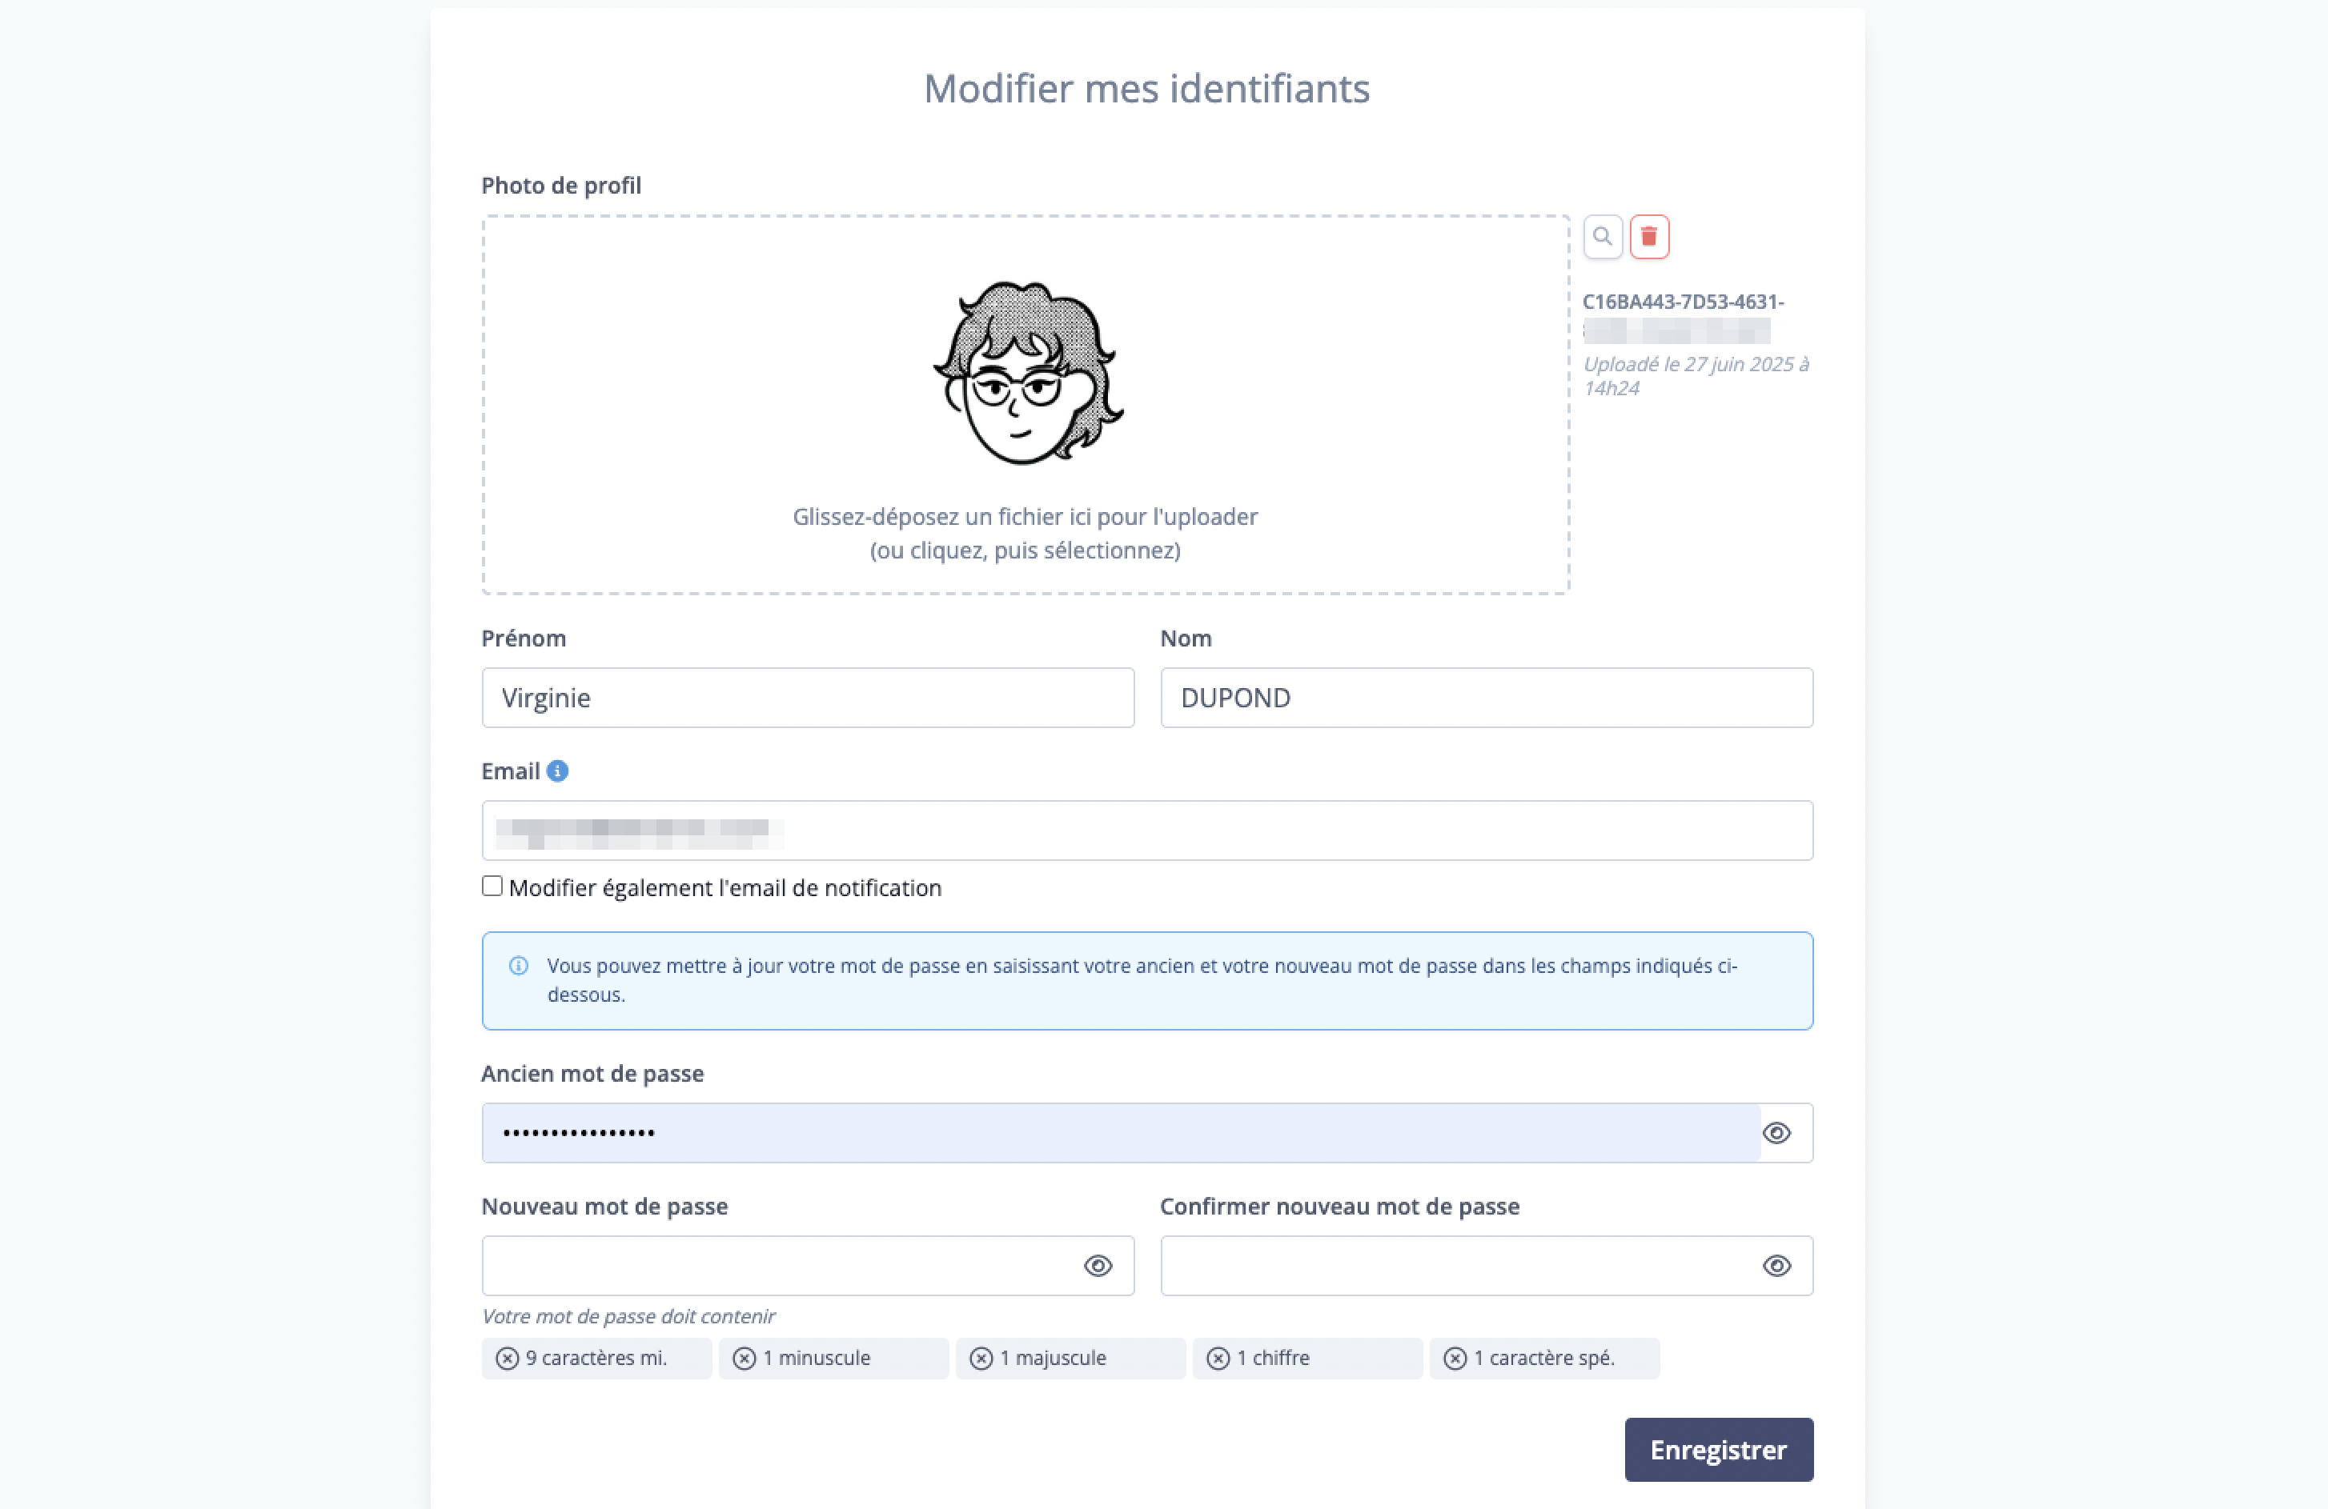Check 'Modifier également l'email de notification'
Screen dimensions: 2328x1509
point(492,887)
